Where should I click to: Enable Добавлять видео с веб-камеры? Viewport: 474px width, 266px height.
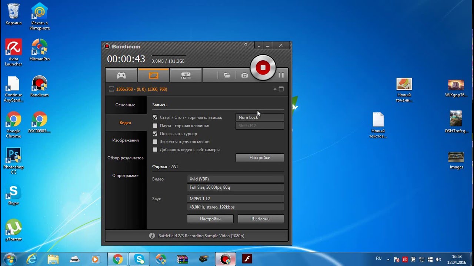click(x=155, y=150)
